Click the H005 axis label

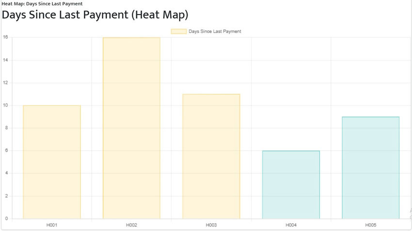click(370, 225)
